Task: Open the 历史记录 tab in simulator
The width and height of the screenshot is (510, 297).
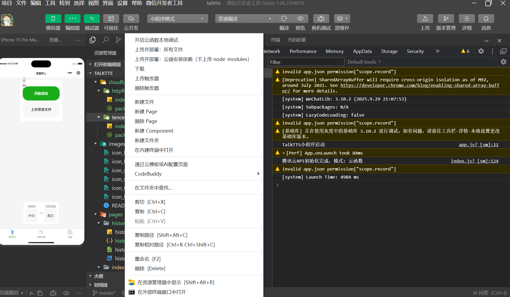Action: click(x=41, y=234)
